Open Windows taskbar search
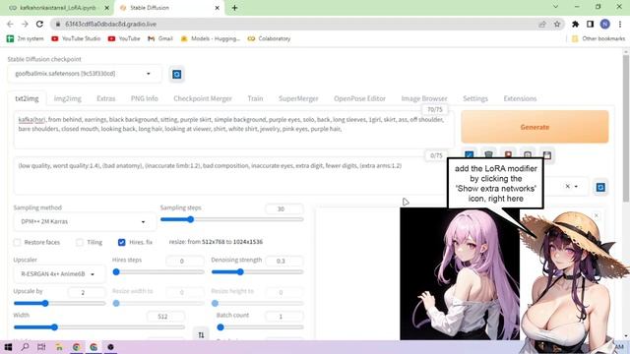This screenshot has height=354, width=630. (x=25, y=347)
